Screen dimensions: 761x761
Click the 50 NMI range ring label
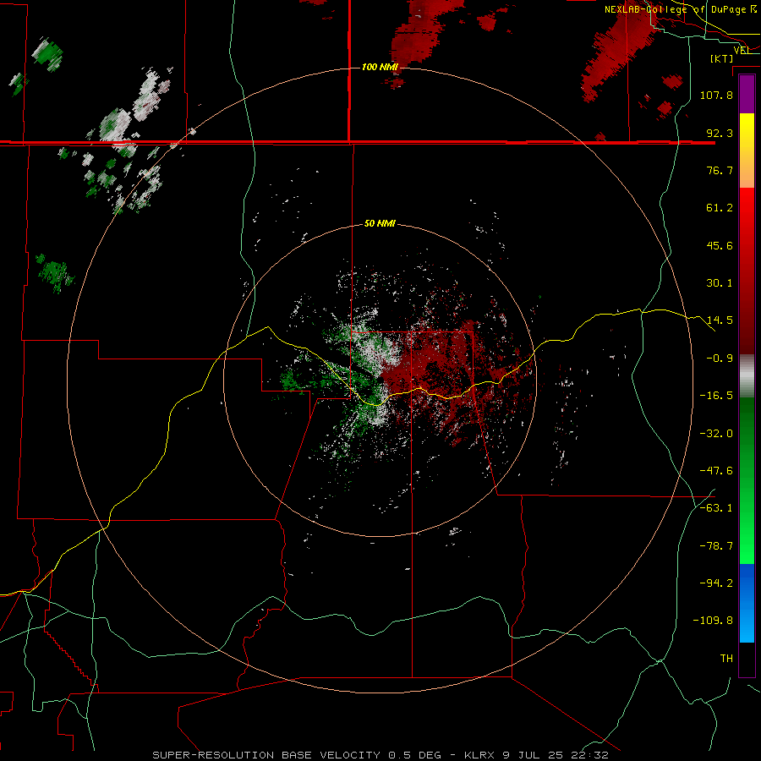click(x=380, y=224)
